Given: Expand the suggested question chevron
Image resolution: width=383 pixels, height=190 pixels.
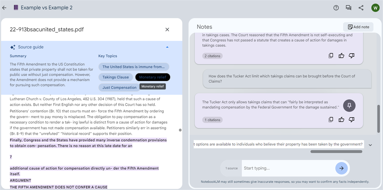Looking at the screenshot, I should pyautogui.click(x=370, y=145).
